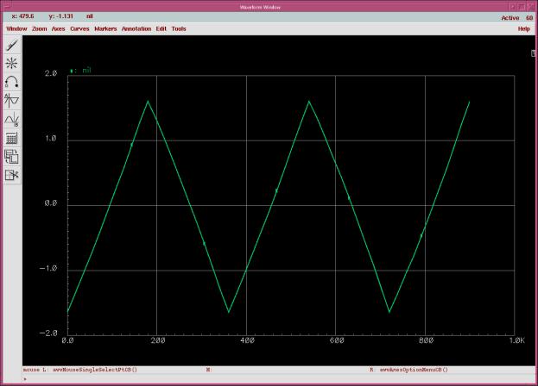Click the 'Waveform Window' title bar text
The height and width of the screenshot is (386, 538).
point(260,7)
